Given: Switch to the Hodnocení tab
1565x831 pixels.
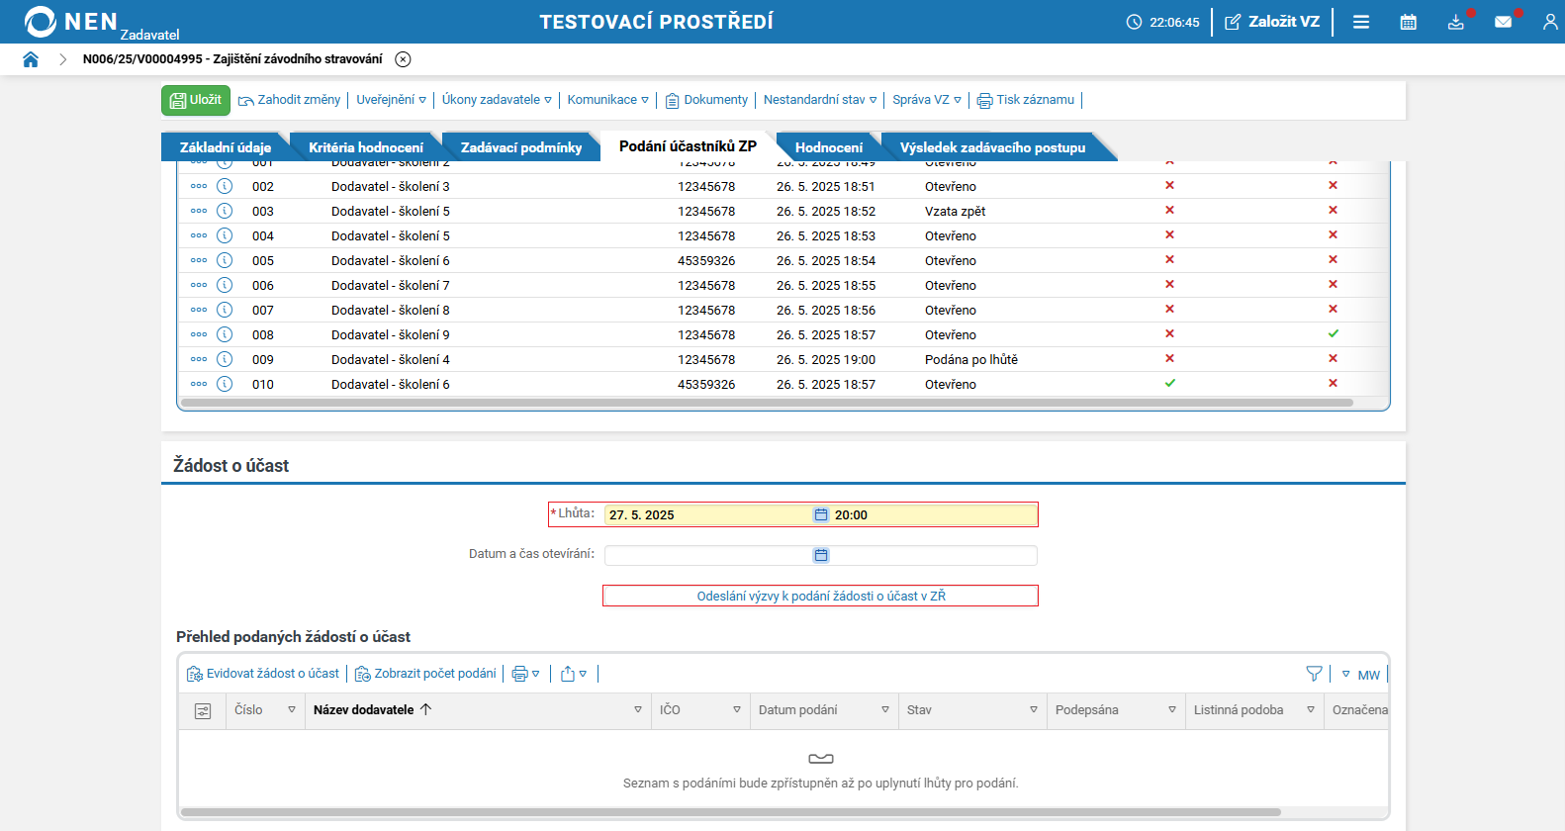Looking at the screenshot, I should click(x=828, y=147).
